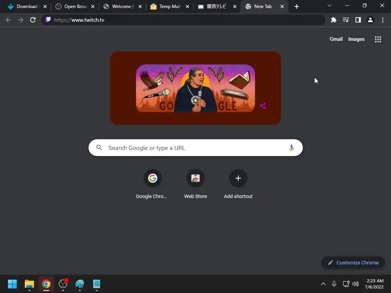This screenshot has width=391, height=293.
Task: Click the Search Google or type a URL box
Action: [195, 148]
